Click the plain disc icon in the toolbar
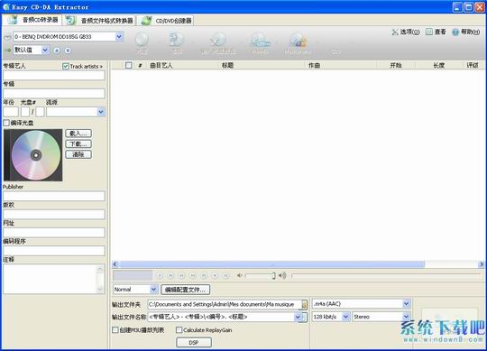The height and width of the screenshot is (351, 487). click(x=142, y=41)
